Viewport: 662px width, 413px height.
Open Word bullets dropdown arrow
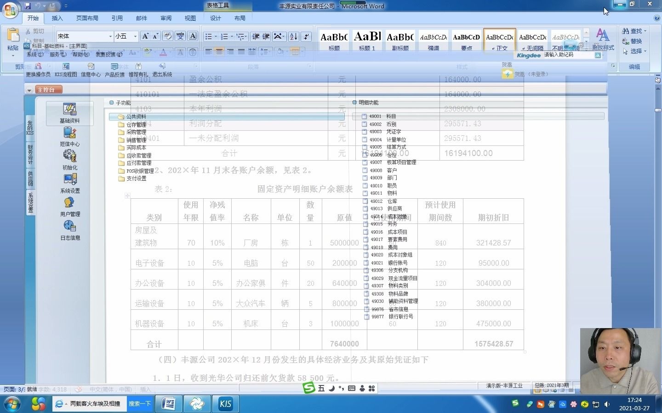click(216, 36)
